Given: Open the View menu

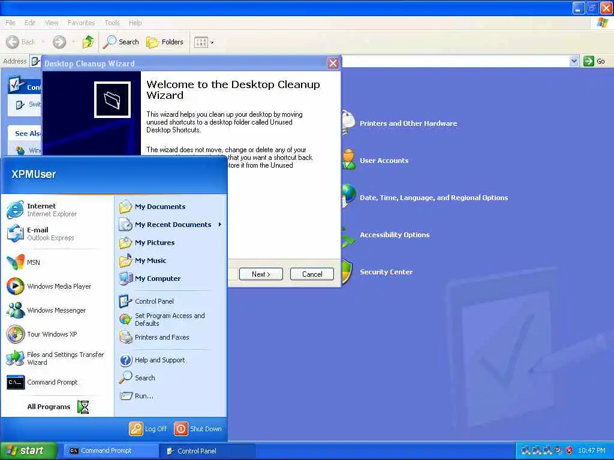Looking at the screenshot, I should (x=52, y=23).
